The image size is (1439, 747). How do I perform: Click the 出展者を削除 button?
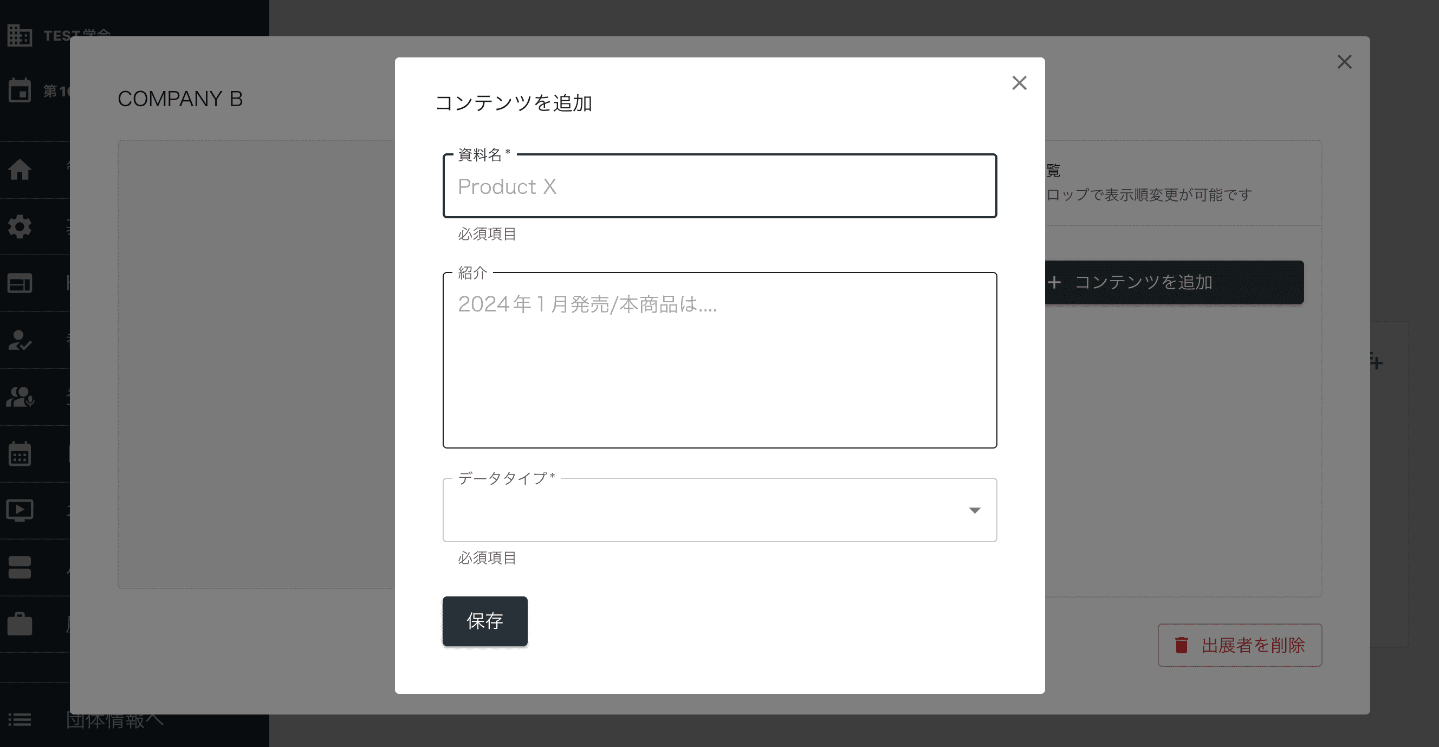(1240, 645)
